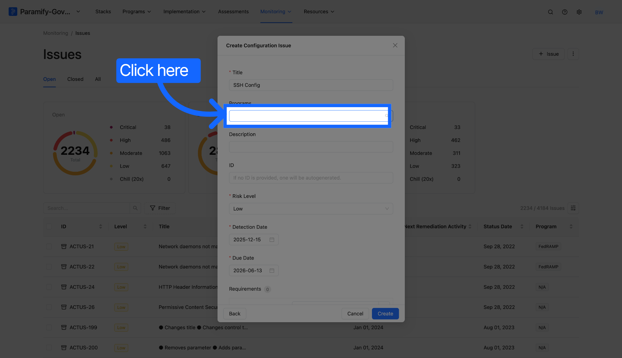Viewport: 622px width, 358px height.
Task: Click the Description input field
Action: 311,147
